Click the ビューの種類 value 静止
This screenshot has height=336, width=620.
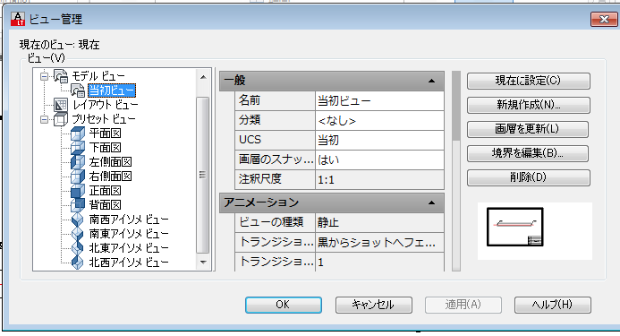379,223
